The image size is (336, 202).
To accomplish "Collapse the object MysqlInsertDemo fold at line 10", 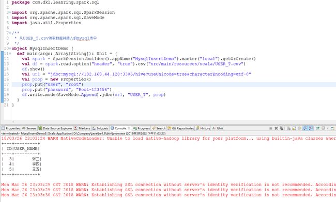I will click(10, 48).
